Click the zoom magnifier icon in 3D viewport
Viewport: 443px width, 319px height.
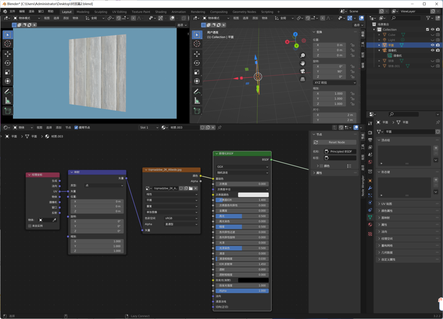pos(303,55)
